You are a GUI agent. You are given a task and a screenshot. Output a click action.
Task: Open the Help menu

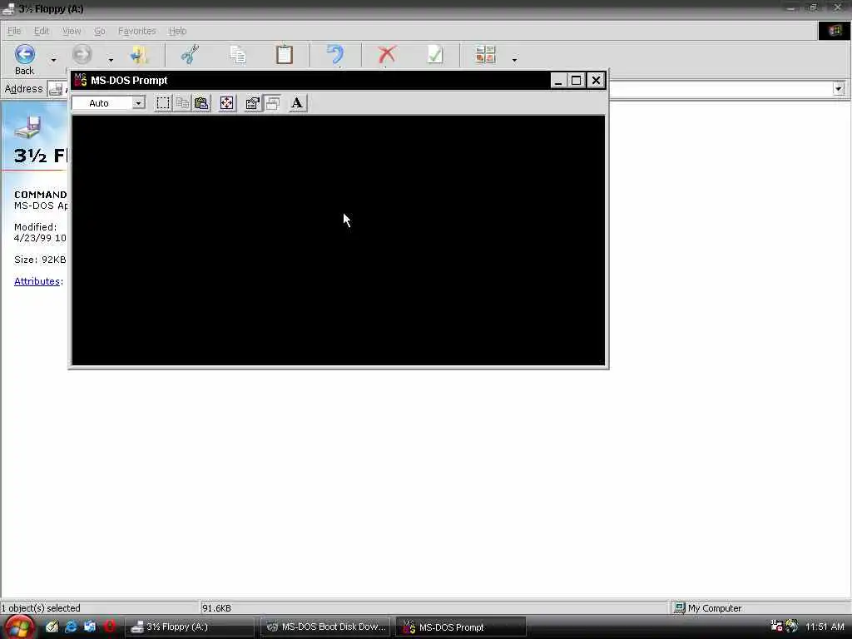click(177, 31)
